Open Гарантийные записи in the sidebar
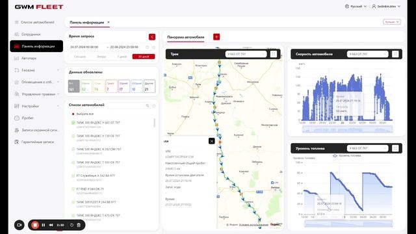Screen dimensions: 416x234 (34, 142)
